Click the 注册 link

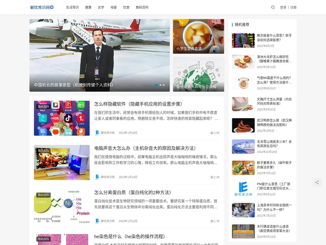293,7
